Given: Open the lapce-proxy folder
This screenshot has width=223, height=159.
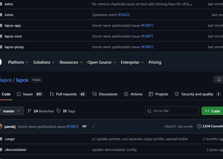Looking at the screenshot, I should coord(14,47).
